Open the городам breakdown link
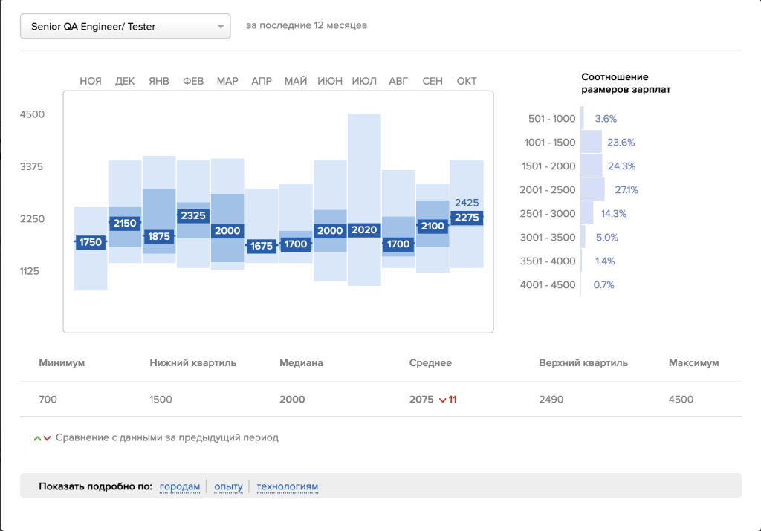This screenshot has width=761, height=531. [180, 487]
